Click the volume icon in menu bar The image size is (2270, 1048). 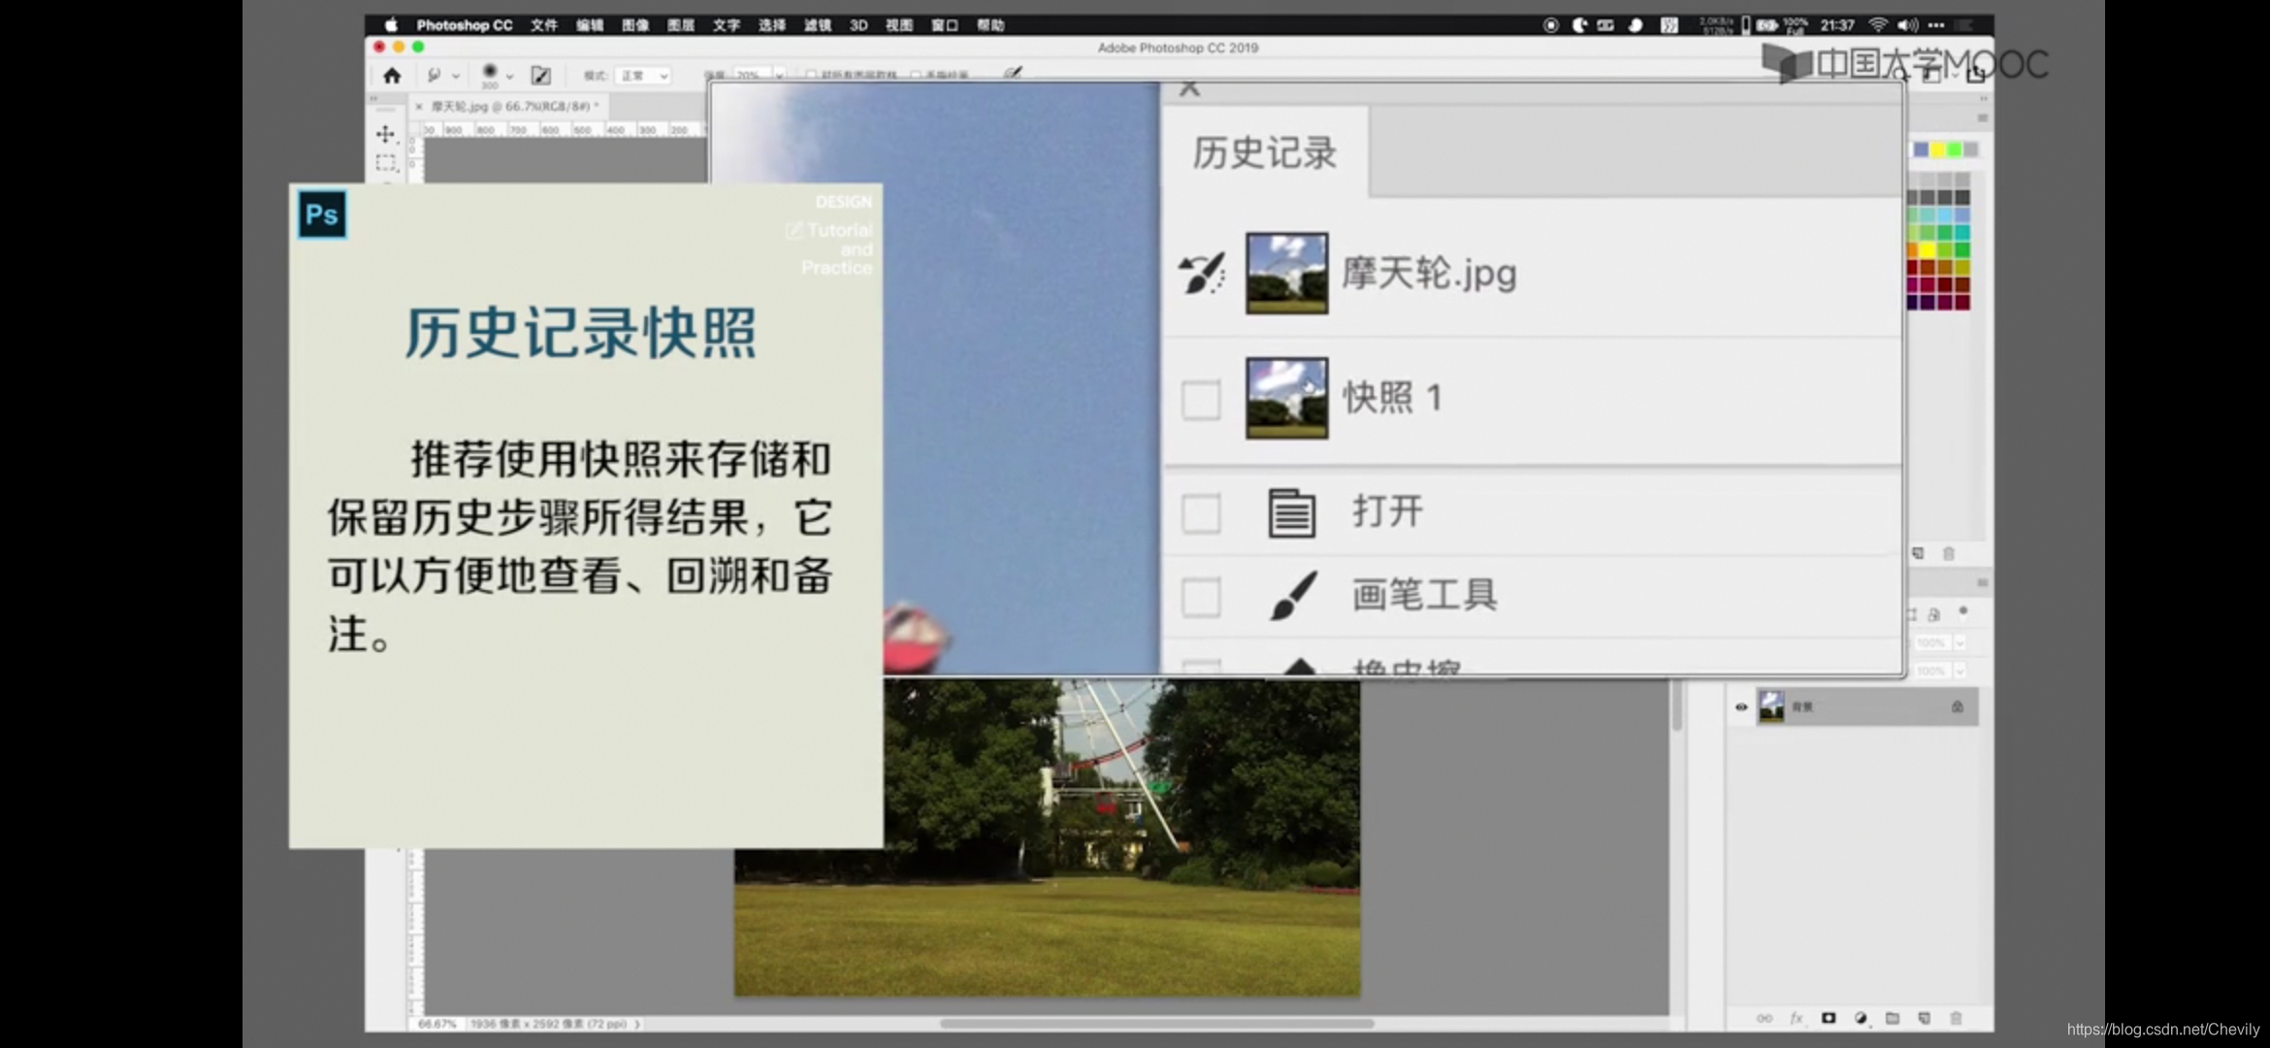[x=1908, y=25]
